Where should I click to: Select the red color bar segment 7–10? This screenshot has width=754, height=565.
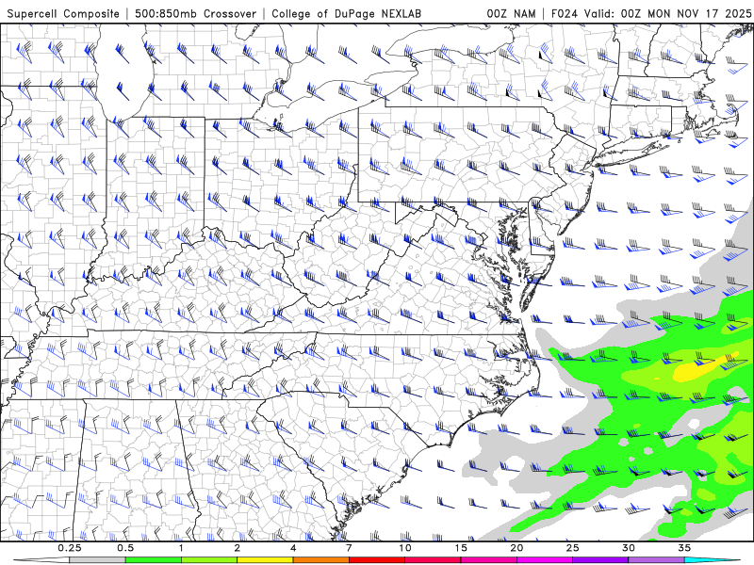point(376,560)
